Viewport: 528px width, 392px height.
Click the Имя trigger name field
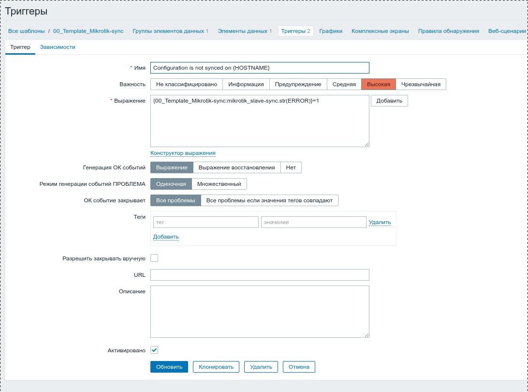260,68
